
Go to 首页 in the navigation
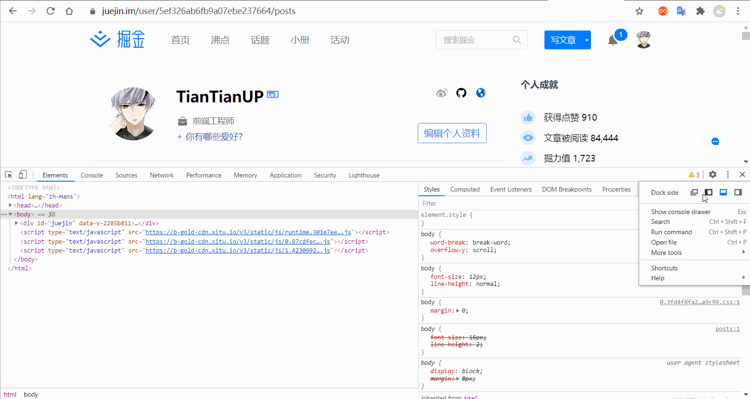tap(180, 40)
